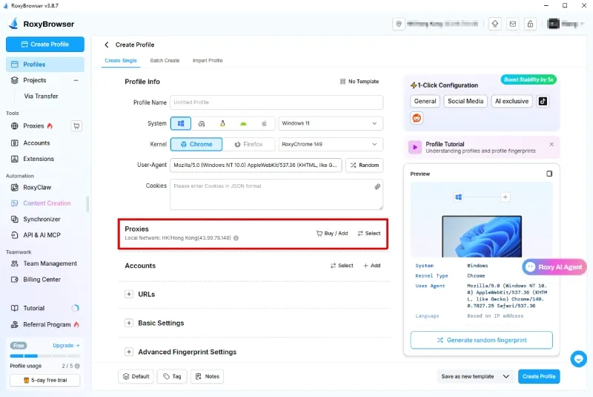The width and height of the screenshot is (593, 397).
Task: Click the Default group button
Action: coord(136,376)
